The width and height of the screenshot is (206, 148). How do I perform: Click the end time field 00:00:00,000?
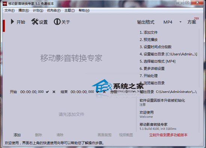tap(82, 92)
